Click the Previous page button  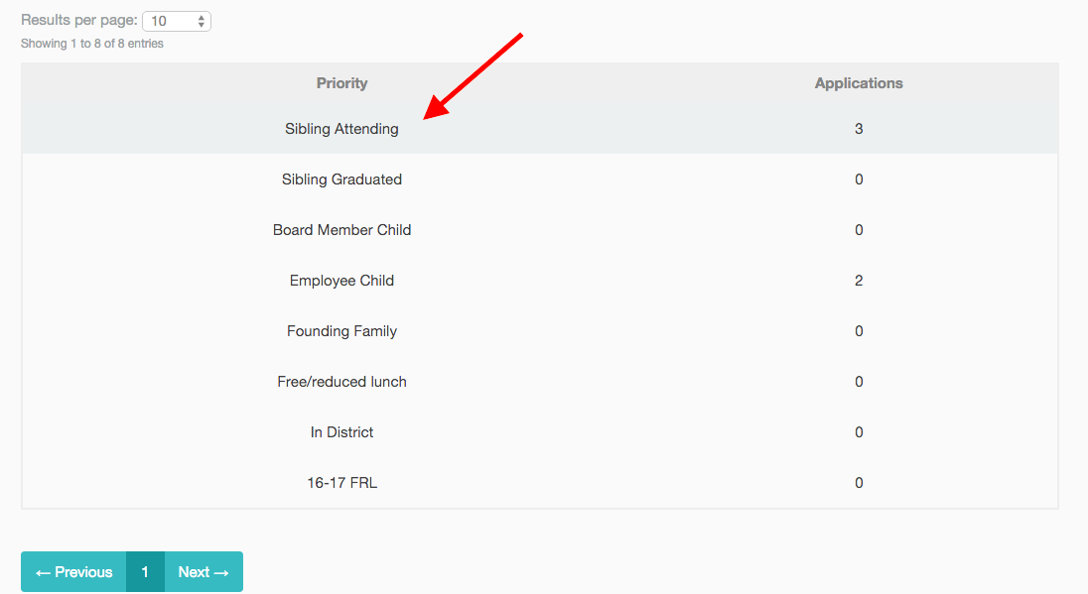[73, 572]
